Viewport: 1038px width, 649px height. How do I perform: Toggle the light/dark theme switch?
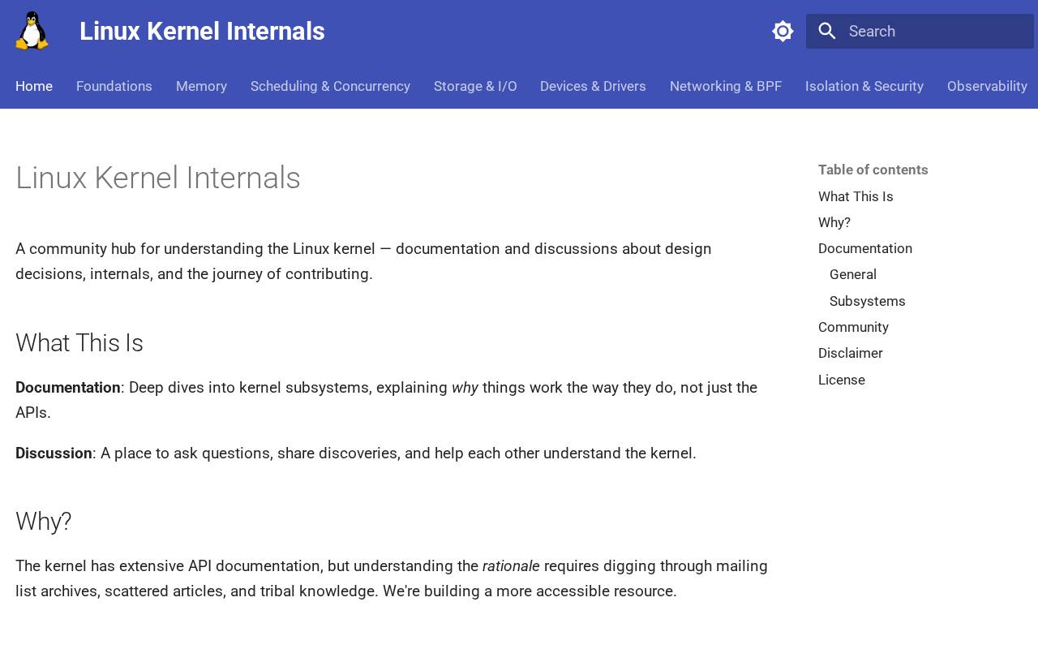coord(783,31)
